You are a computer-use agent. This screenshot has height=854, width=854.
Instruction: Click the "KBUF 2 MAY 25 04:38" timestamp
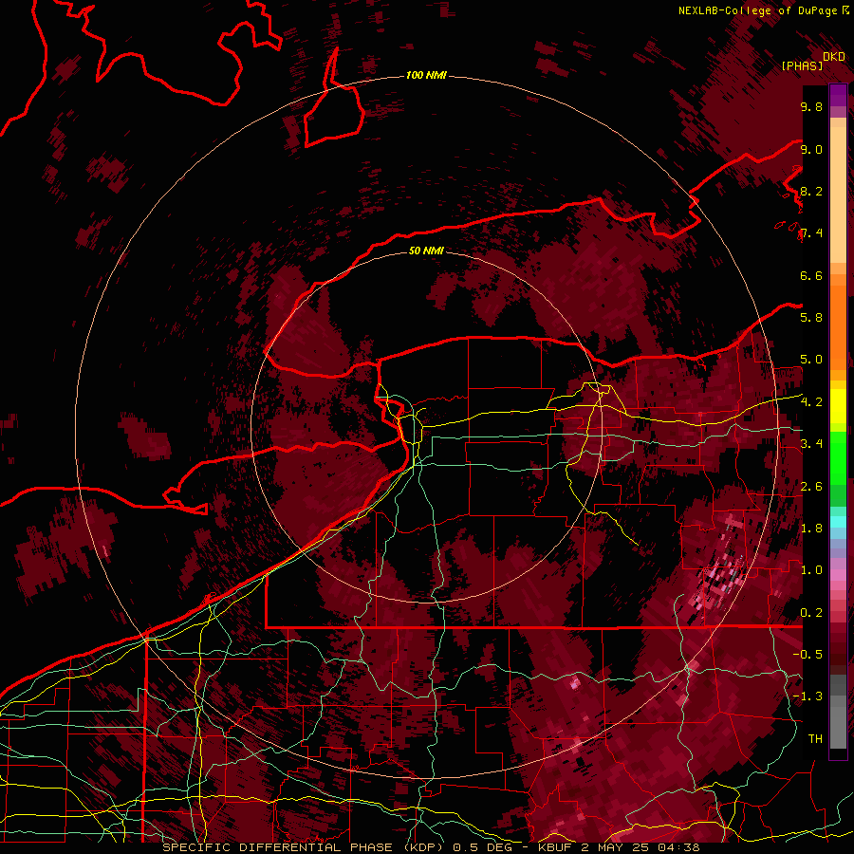[x=619, y=847]
